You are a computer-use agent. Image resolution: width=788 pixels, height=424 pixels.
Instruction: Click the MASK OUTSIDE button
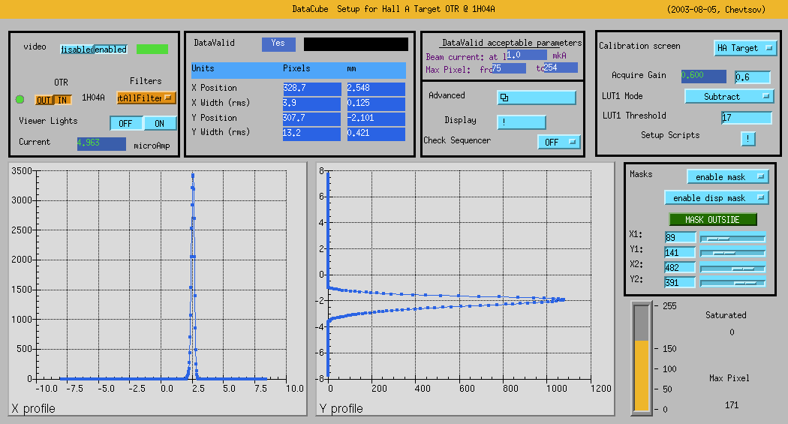[713, 220]
